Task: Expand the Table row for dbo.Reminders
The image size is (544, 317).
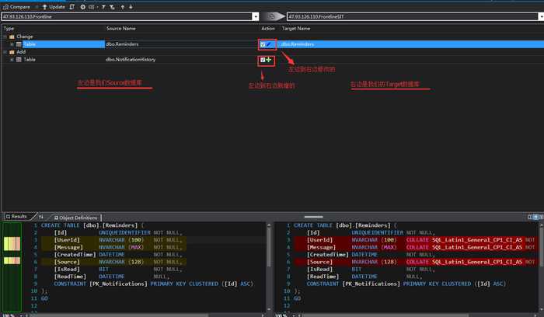Action: click(x=12, y=44)
